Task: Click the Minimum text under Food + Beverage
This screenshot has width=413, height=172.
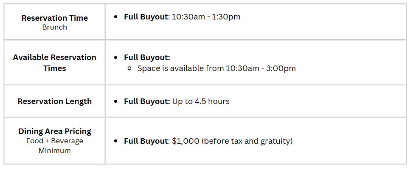Action: (54, 151)
